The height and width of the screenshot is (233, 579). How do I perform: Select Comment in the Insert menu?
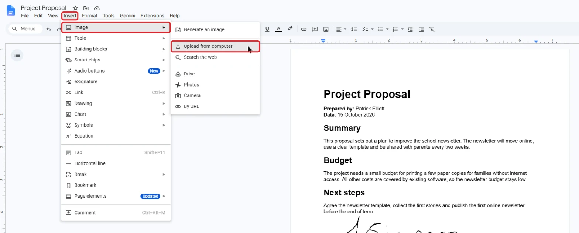click(x=116, y=213)
